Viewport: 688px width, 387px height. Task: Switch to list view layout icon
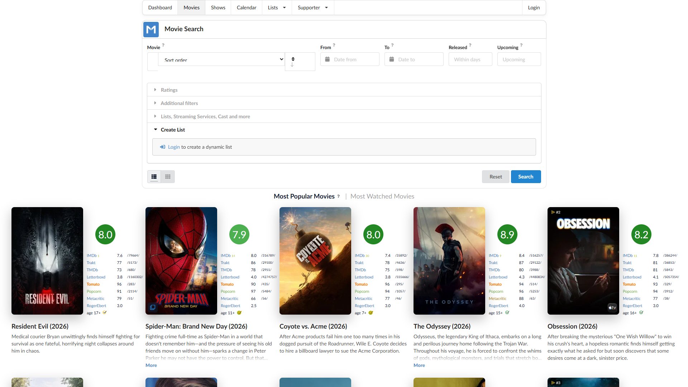click(154, 177)
